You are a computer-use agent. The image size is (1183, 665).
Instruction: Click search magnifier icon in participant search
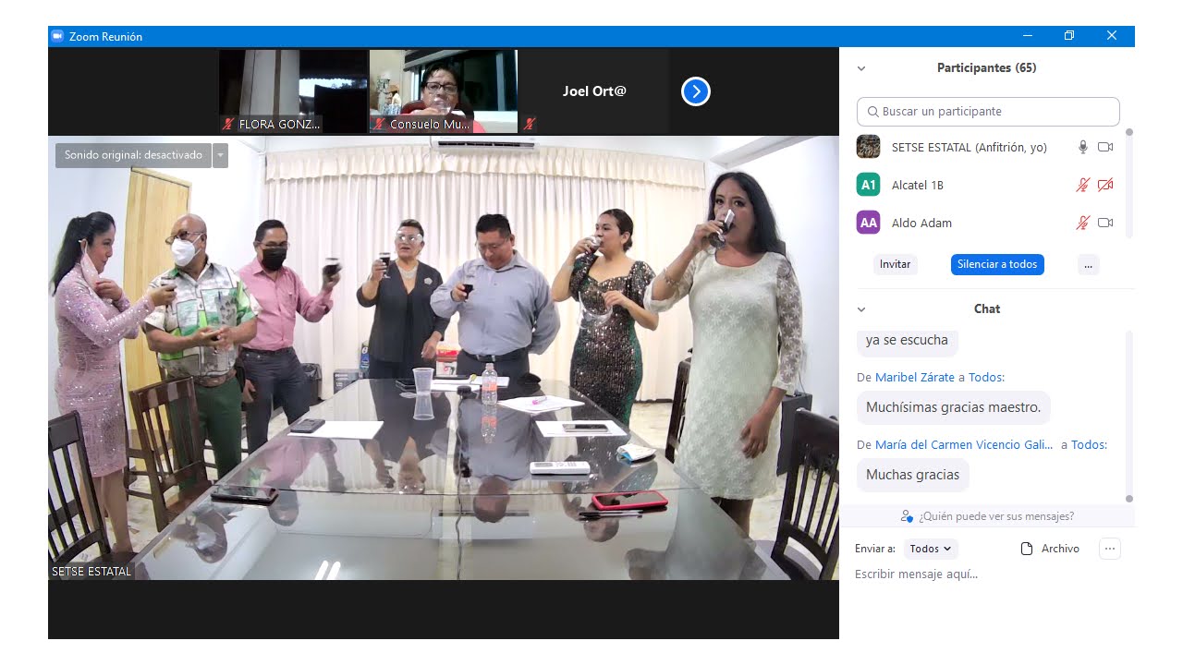coord(872,112)
